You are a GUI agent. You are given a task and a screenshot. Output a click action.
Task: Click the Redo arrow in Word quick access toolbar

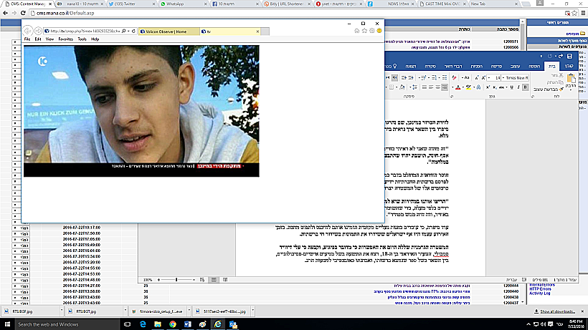[x=561, y=56]
